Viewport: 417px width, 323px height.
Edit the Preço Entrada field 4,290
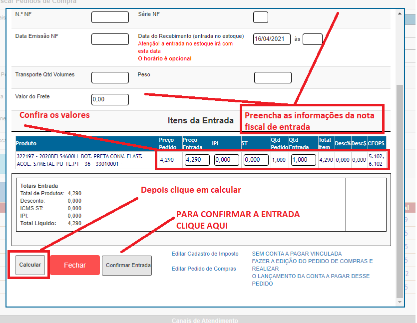(197, 160)
